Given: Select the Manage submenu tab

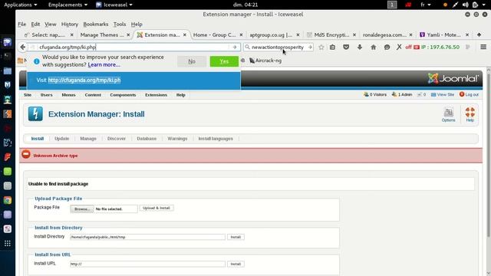Looking at the screenshot, I should coord(88,138).
